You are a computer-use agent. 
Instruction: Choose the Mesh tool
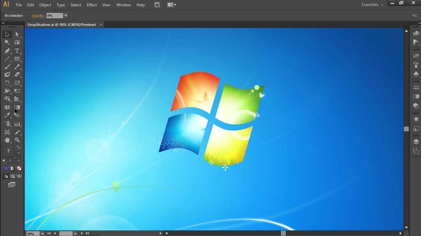7,107
